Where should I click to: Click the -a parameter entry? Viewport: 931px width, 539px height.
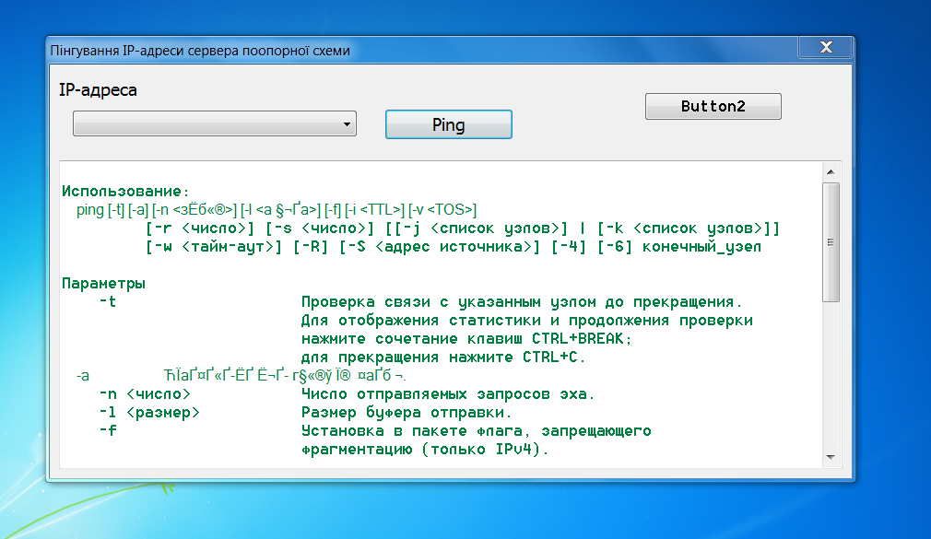pos(83,376)
